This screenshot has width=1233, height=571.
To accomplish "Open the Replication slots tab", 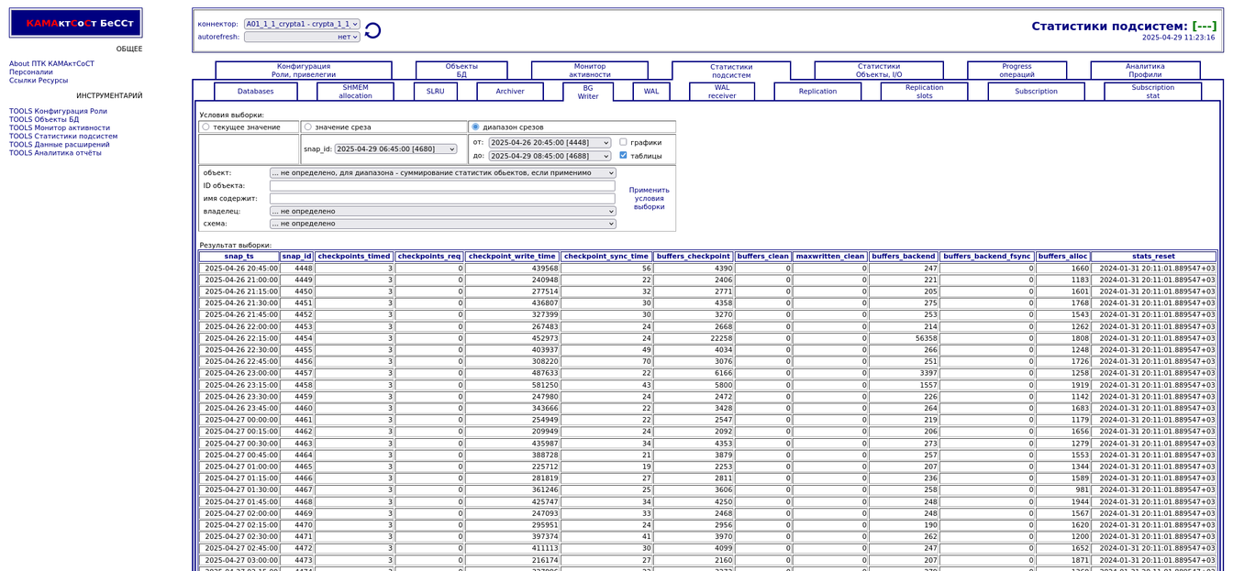I will (924, 92).
